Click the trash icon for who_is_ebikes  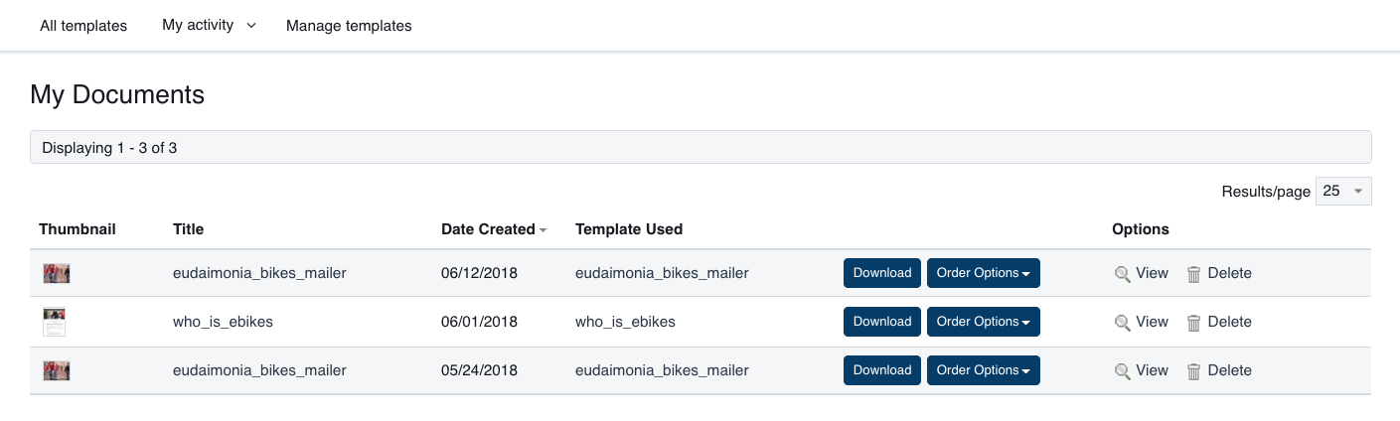1194,323
